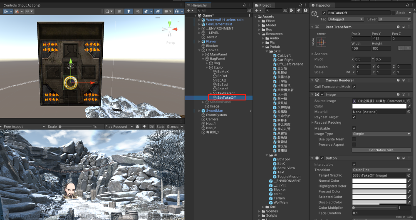Select BtnTakeOff in Hierarchy

point(226,97)
